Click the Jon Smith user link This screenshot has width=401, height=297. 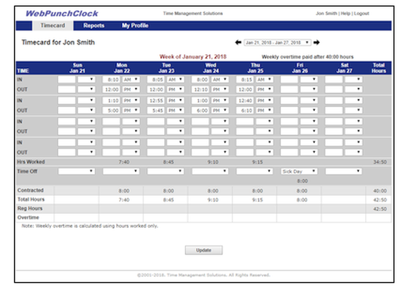[x=326, y=13]
